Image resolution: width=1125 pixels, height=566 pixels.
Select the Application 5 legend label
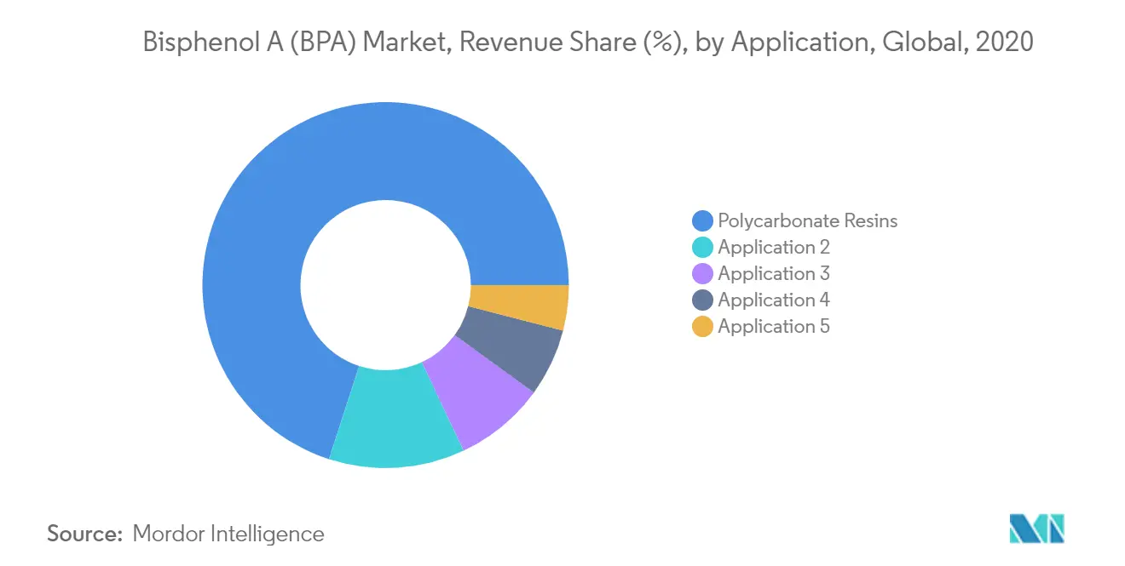(x=774, y=327)
